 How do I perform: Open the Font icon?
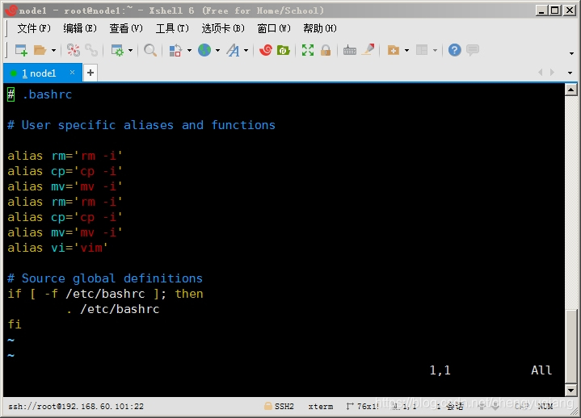233,50
